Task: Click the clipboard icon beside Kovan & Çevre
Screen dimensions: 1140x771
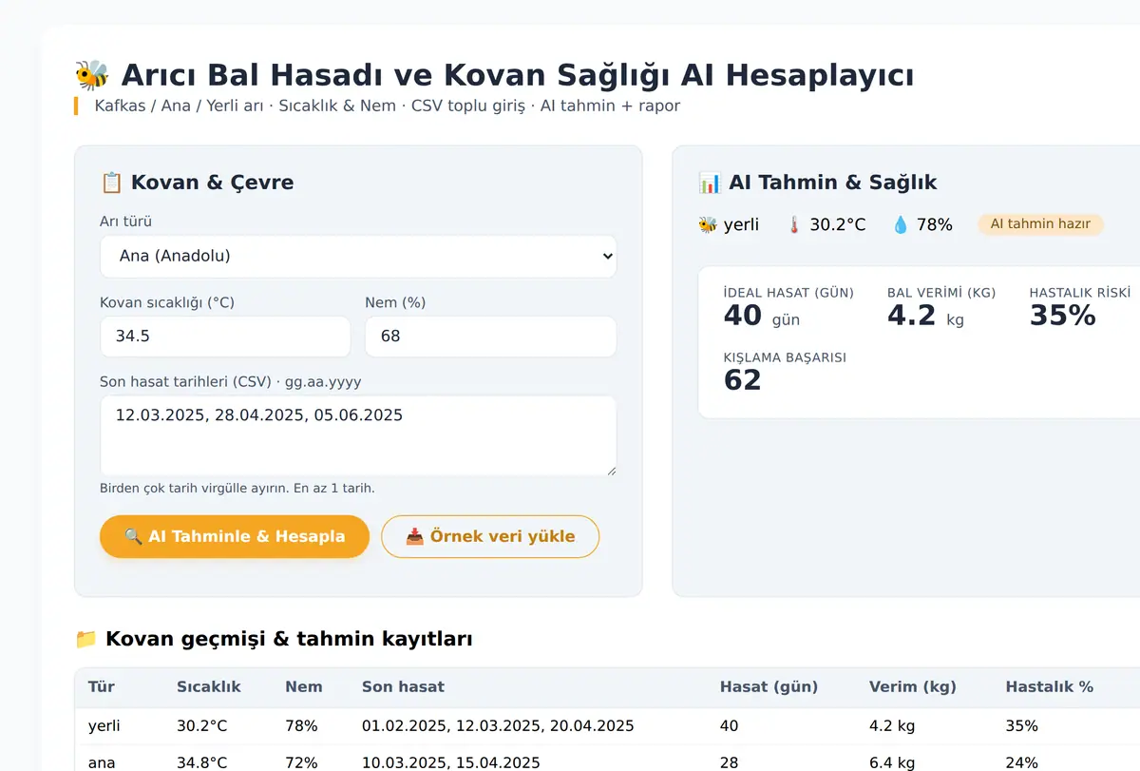Action: click(x=111, y=183)
